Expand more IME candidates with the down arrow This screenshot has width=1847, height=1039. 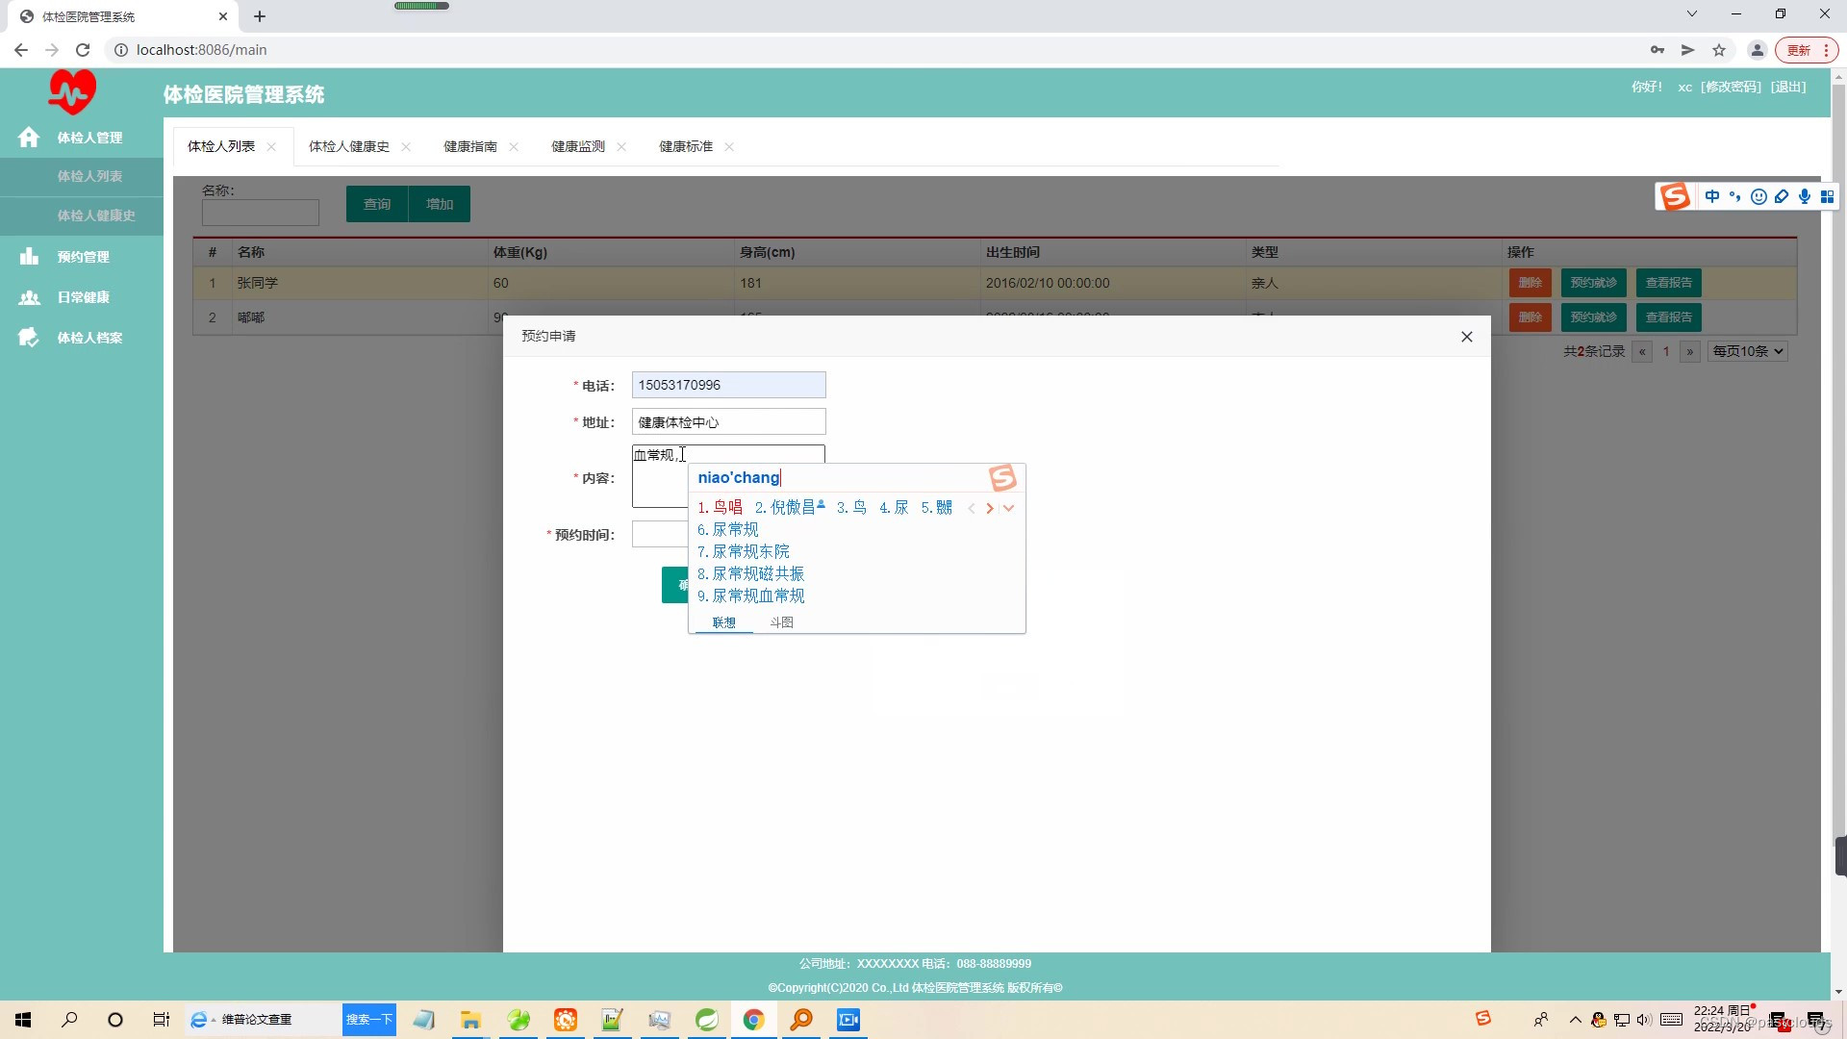coord(1008,508)
